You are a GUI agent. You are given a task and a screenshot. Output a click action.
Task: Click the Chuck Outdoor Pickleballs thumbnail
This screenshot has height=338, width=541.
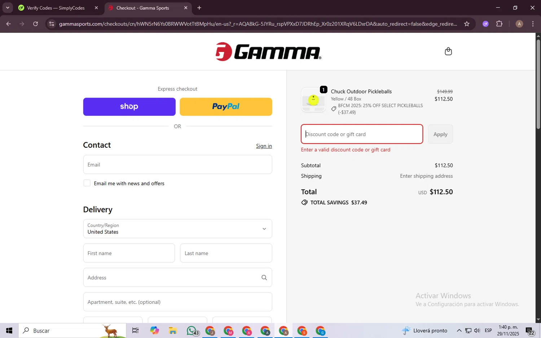[313, 100]
